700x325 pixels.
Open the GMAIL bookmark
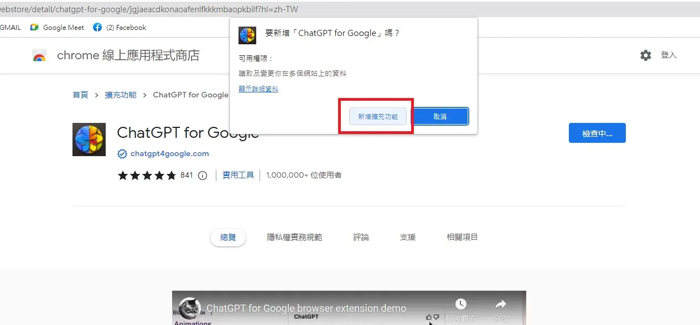11,27
